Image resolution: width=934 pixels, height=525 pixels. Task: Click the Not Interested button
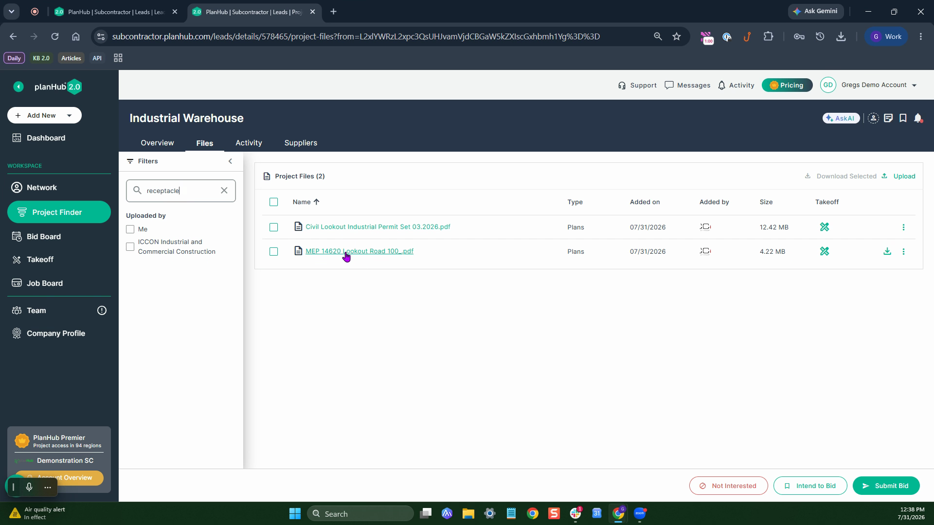728,486
